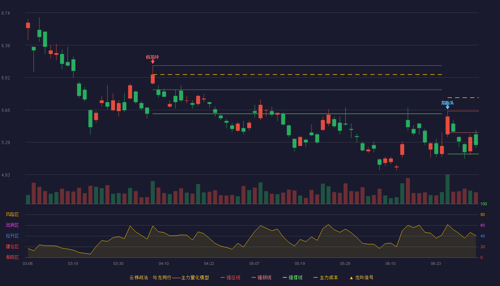The image size is (500, 286).
Task: Click the 05-19 date axis label
Action: pyautogui.click(x=300, y=263)
